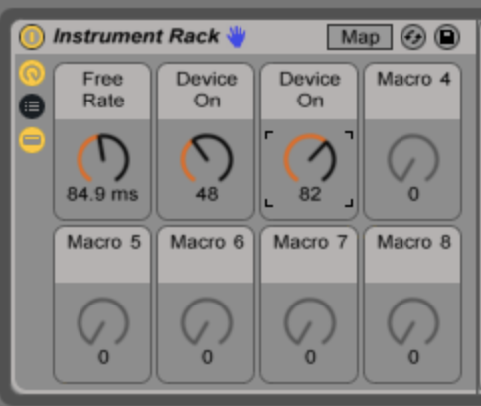Screen dimensions: 481x406
Task: Open the rack hot-swap preset button
Action: pos(413,37)
